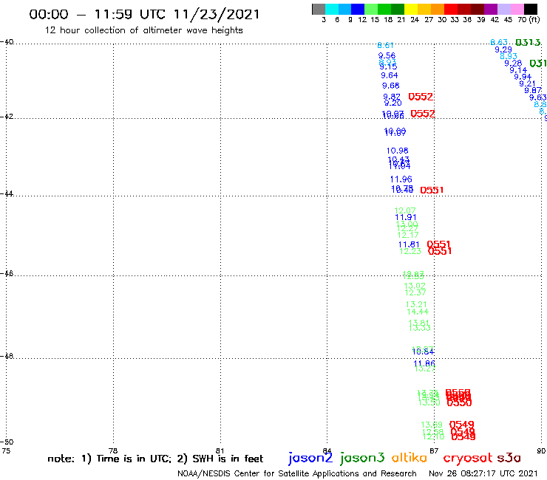
Task: Click the longitude axis label '81'
Action: (x=220, y=450)
